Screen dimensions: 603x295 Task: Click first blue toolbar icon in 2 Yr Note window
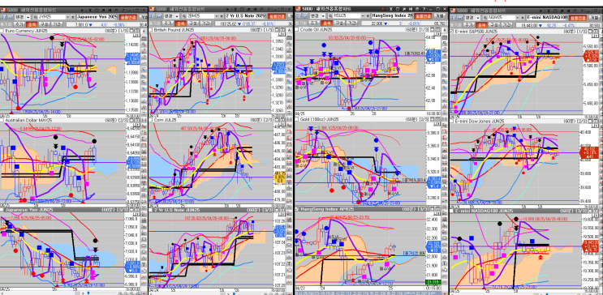click(x=153, y=16)
